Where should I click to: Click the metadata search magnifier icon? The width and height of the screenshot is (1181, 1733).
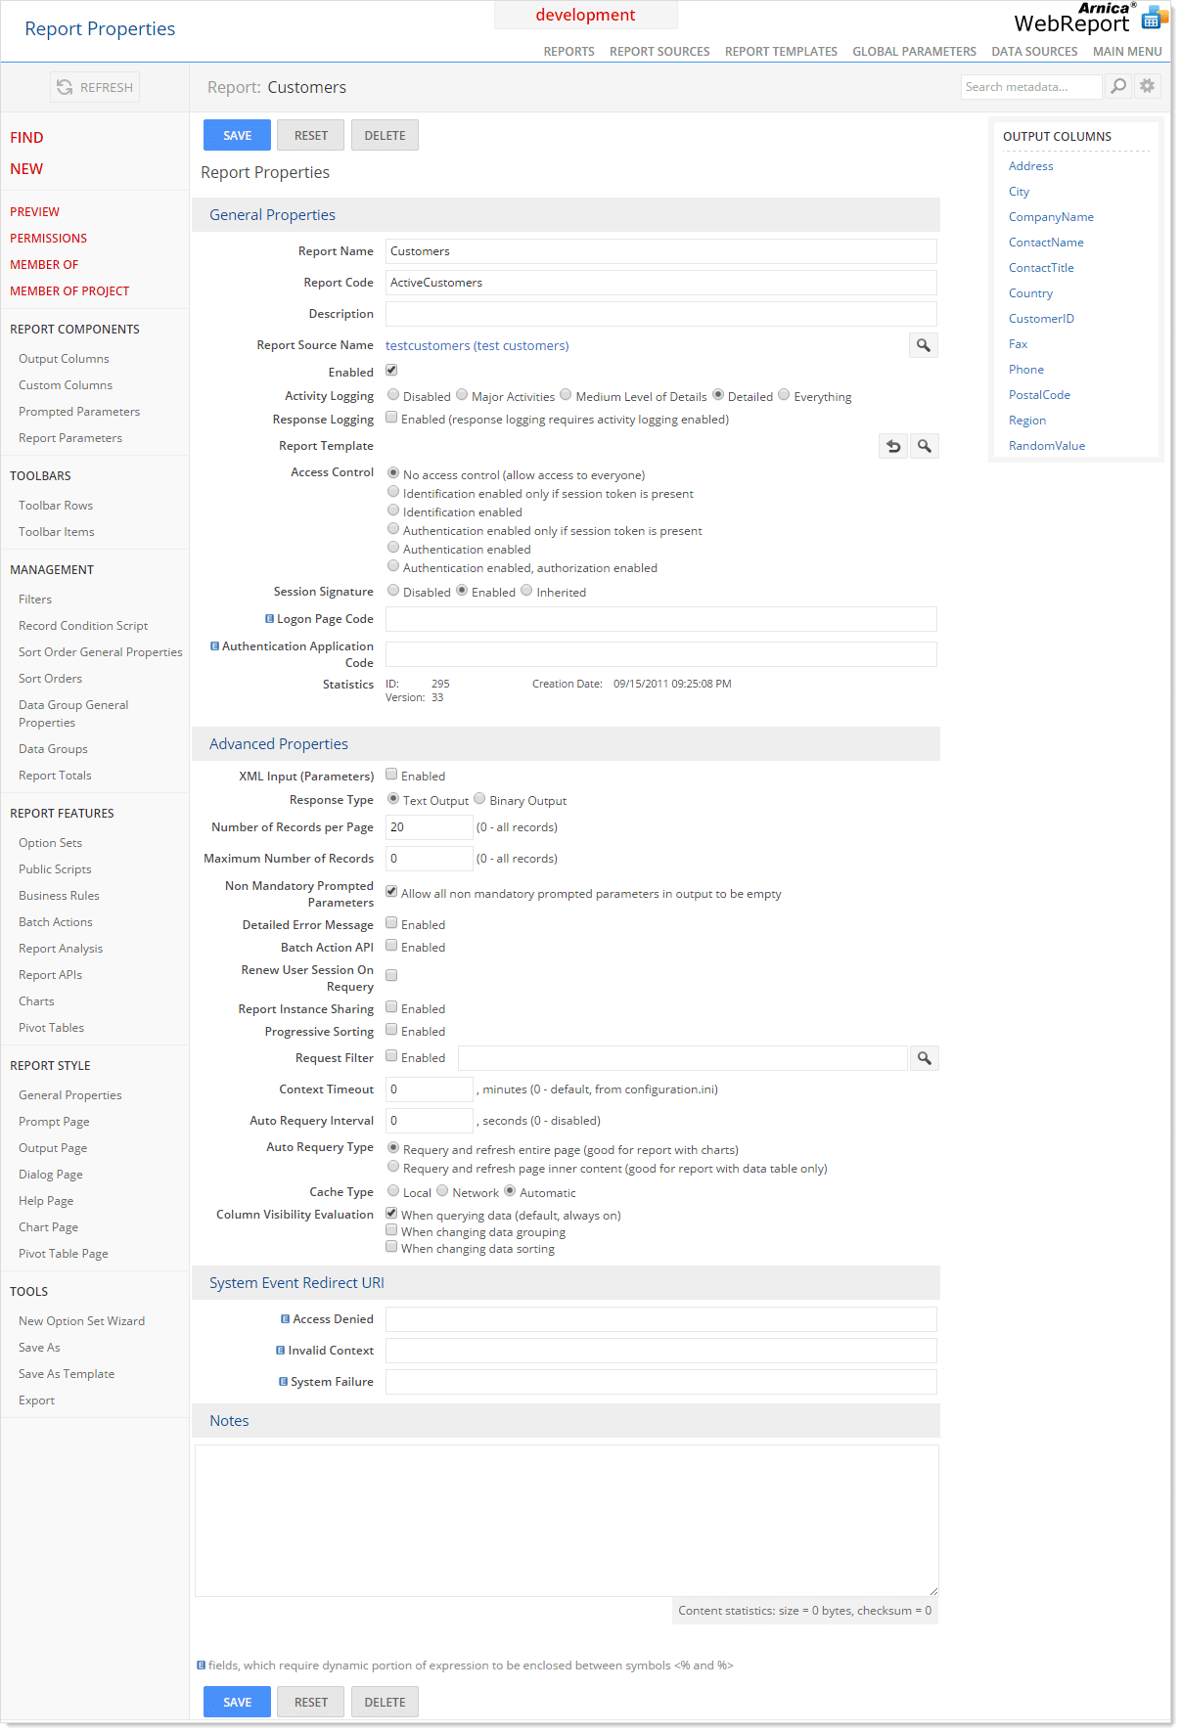click(1118, 86)
